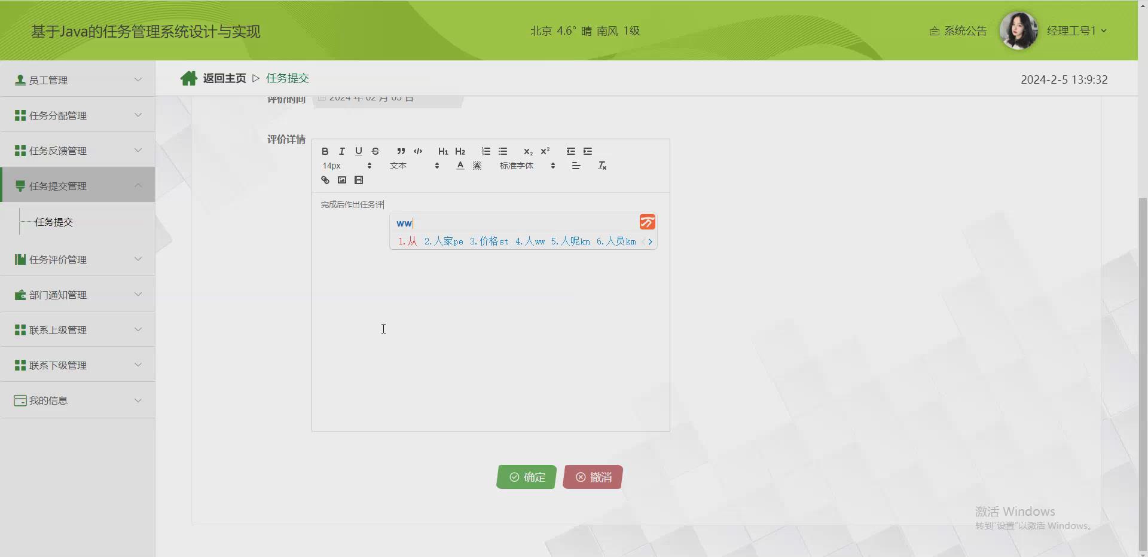Viewport: 1148px width, 557px height.
Task: Open the code view icon in the toolbar
Action: click(417, 151)
